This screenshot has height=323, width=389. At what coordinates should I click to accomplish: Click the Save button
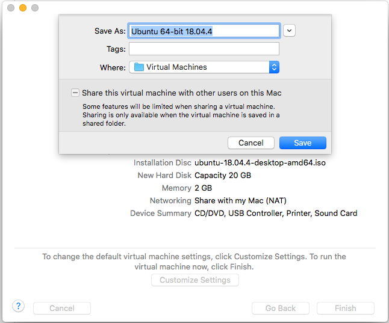(x=303, y=143)
